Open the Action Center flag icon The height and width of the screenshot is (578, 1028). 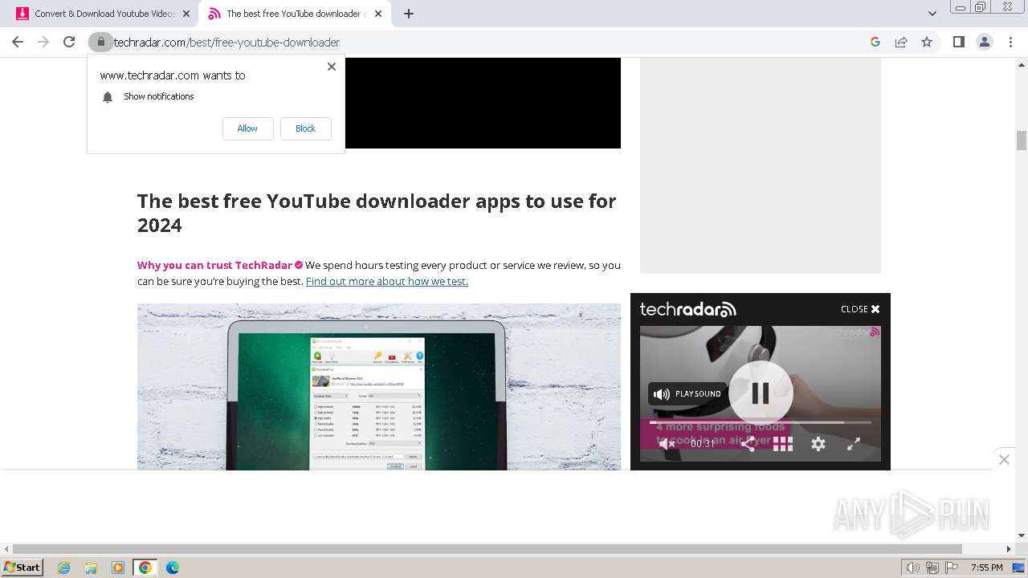tap(950, 568)
